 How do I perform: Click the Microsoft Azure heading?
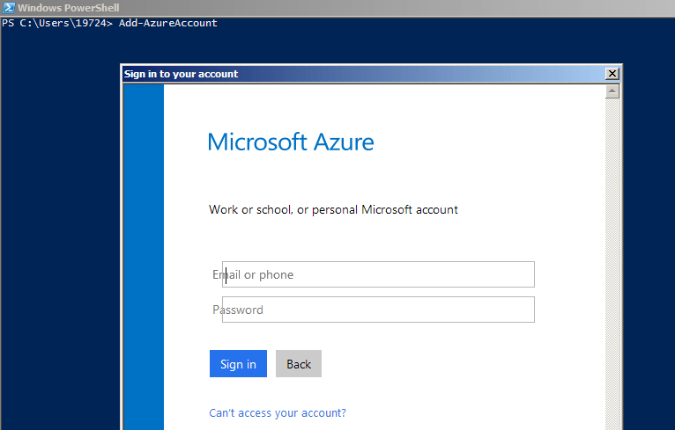pos(291,142)
